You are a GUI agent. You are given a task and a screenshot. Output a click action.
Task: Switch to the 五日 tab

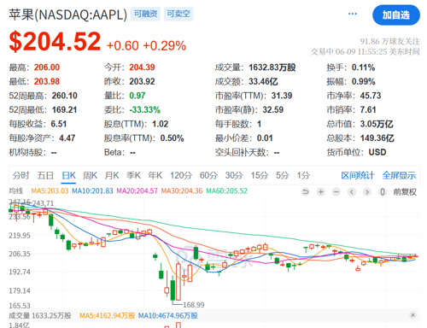pyautogui.click(x=45, y=175)
